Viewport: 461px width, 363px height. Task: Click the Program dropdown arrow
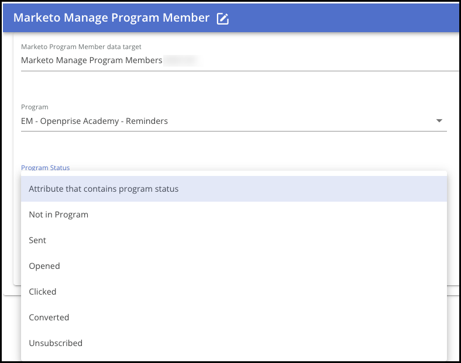click(x=439, y=121)
